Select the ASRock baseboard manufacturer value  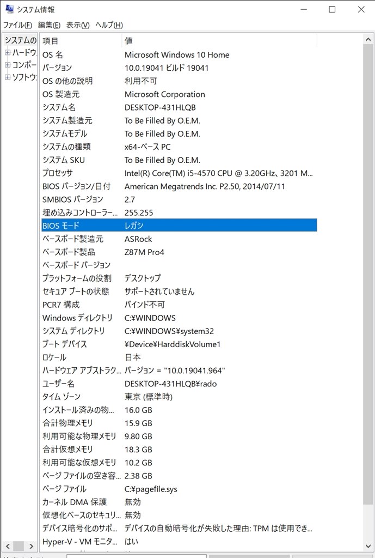(x=138, y=239)
